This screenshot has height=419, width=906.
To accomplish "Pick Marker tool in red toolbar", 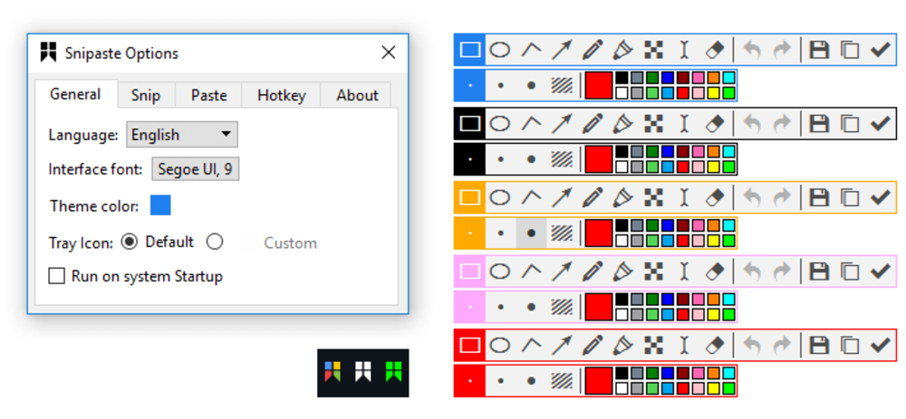I will click(x=622, y=345).
